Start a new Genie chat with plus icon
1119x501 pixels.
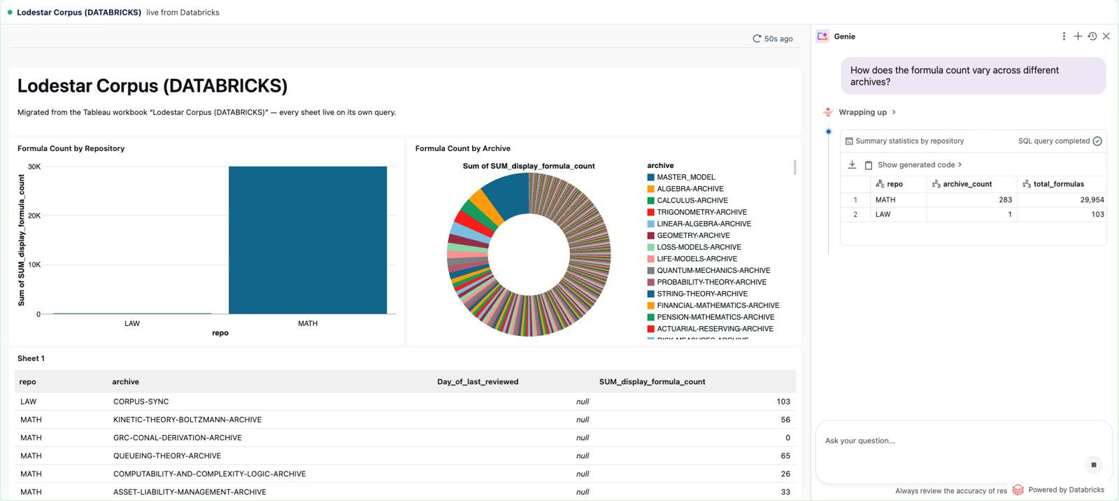[1078, 36]
